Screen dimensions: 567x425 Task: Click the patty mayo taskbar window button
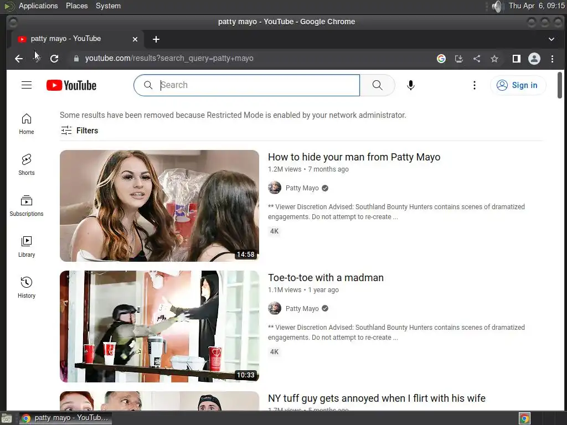[x=65, y=418]
